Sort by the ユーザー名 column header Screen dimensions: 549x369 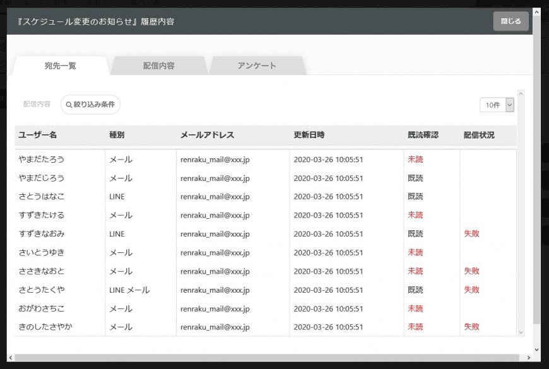click(37, 135)
